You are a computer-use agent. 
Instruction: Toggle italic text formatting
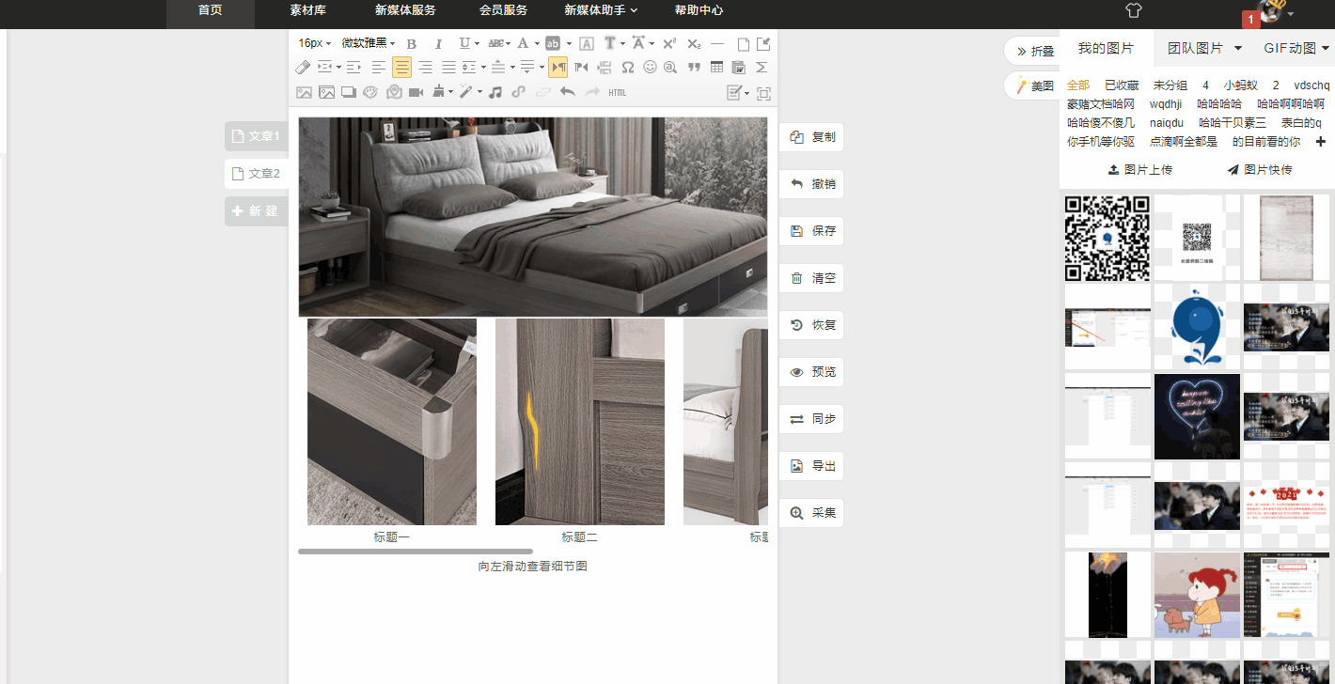pos(437,43)
